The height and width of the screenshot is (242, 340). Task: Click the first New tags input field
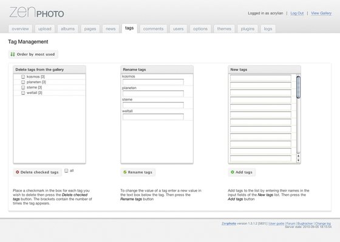pyautogui.click(x=260, y=78)
